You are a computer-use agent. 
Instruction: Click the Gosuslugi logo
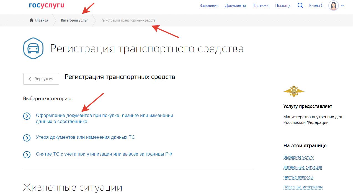[47, 6]
